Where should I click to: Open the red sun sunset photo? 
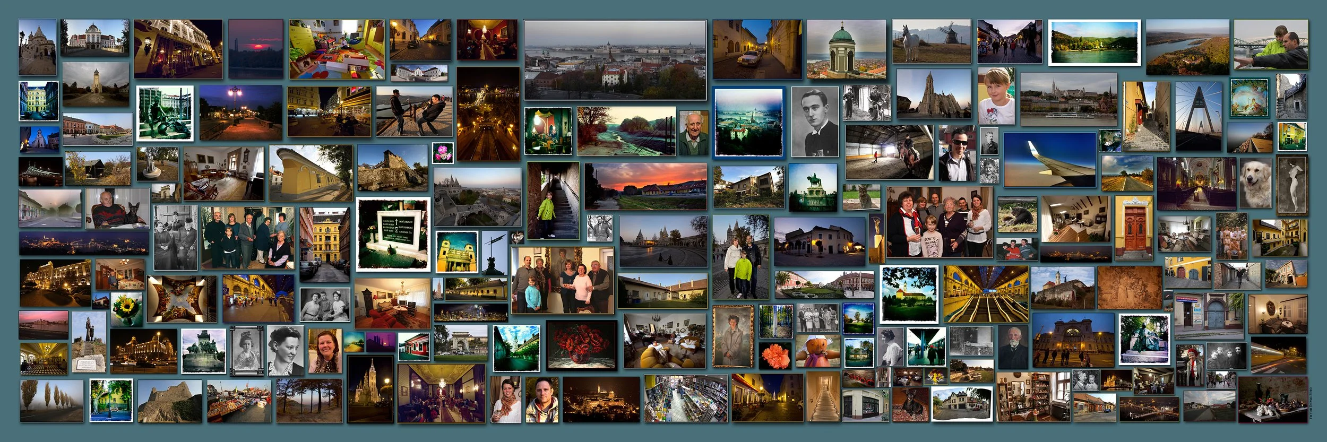tap(256, 49)
